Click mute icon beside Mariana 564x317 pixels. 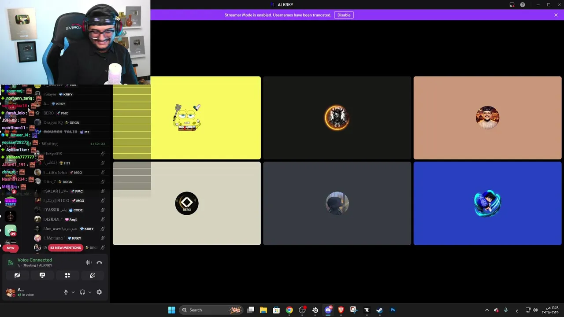click(103, 238)
